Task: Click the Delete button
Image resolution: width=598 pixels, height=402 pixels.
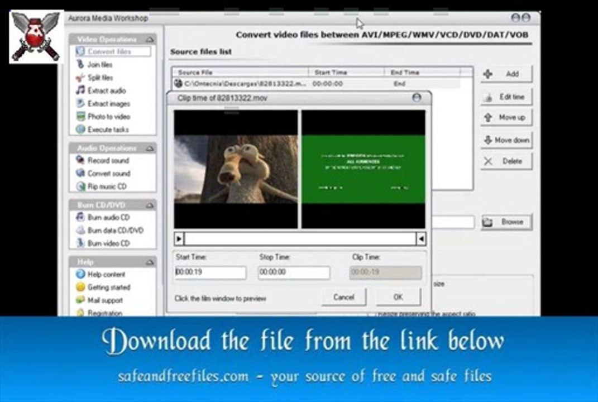Action: click(x=506, y=161)
